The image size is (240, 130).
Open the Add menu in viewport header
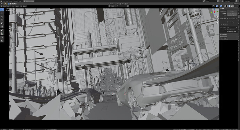point(21,6)
